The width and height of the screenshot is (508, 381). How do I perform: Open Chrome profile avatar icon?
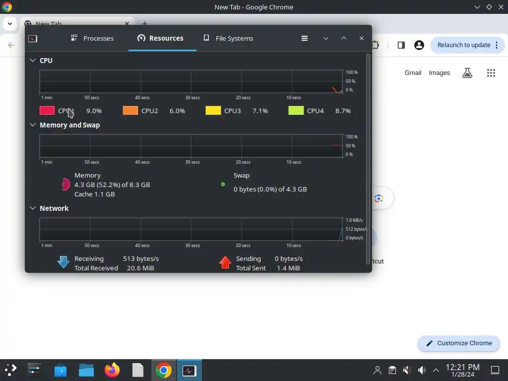419,45
